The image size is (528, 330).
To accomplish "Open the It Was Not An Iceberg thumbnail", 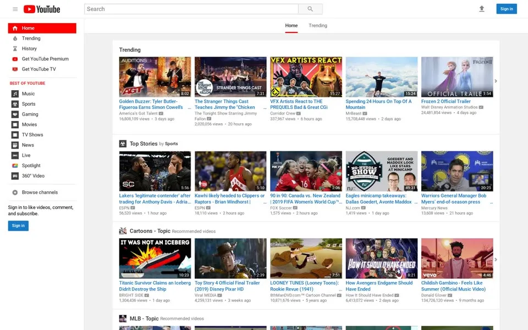I will point(155,258).
